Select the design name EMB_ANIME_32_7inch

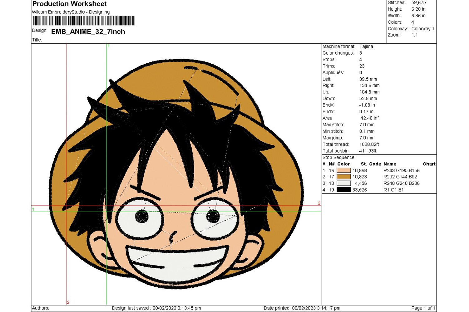coord(88,32)
